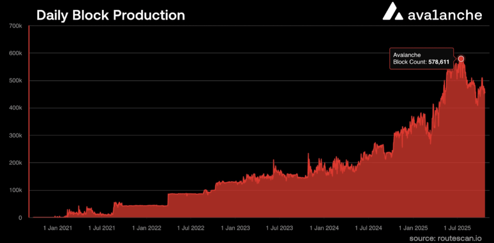This screenshot has height=243, width=494.
Task: Select the peak data point marker
Action: pos(461,59)
